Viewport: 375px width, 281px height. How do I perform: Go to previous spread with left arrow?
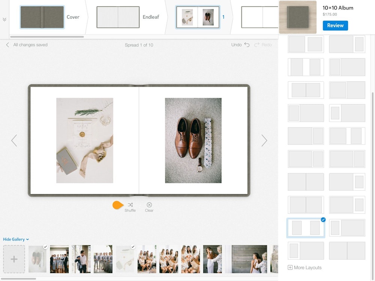[14, 140]
